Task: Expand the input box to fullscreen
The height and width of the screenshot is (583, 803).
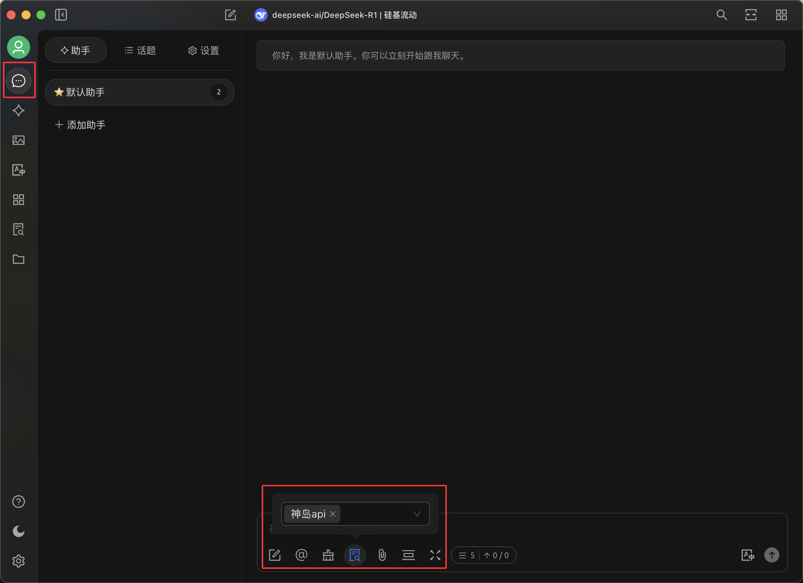Action: [435, 555]
